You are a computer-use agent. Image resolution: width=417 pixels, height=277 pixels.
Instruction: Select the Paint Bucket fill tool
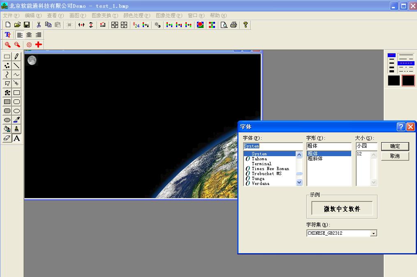coord(7,129)
